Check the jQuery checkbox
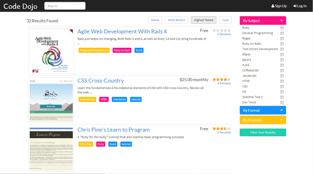 pos(282,60)
